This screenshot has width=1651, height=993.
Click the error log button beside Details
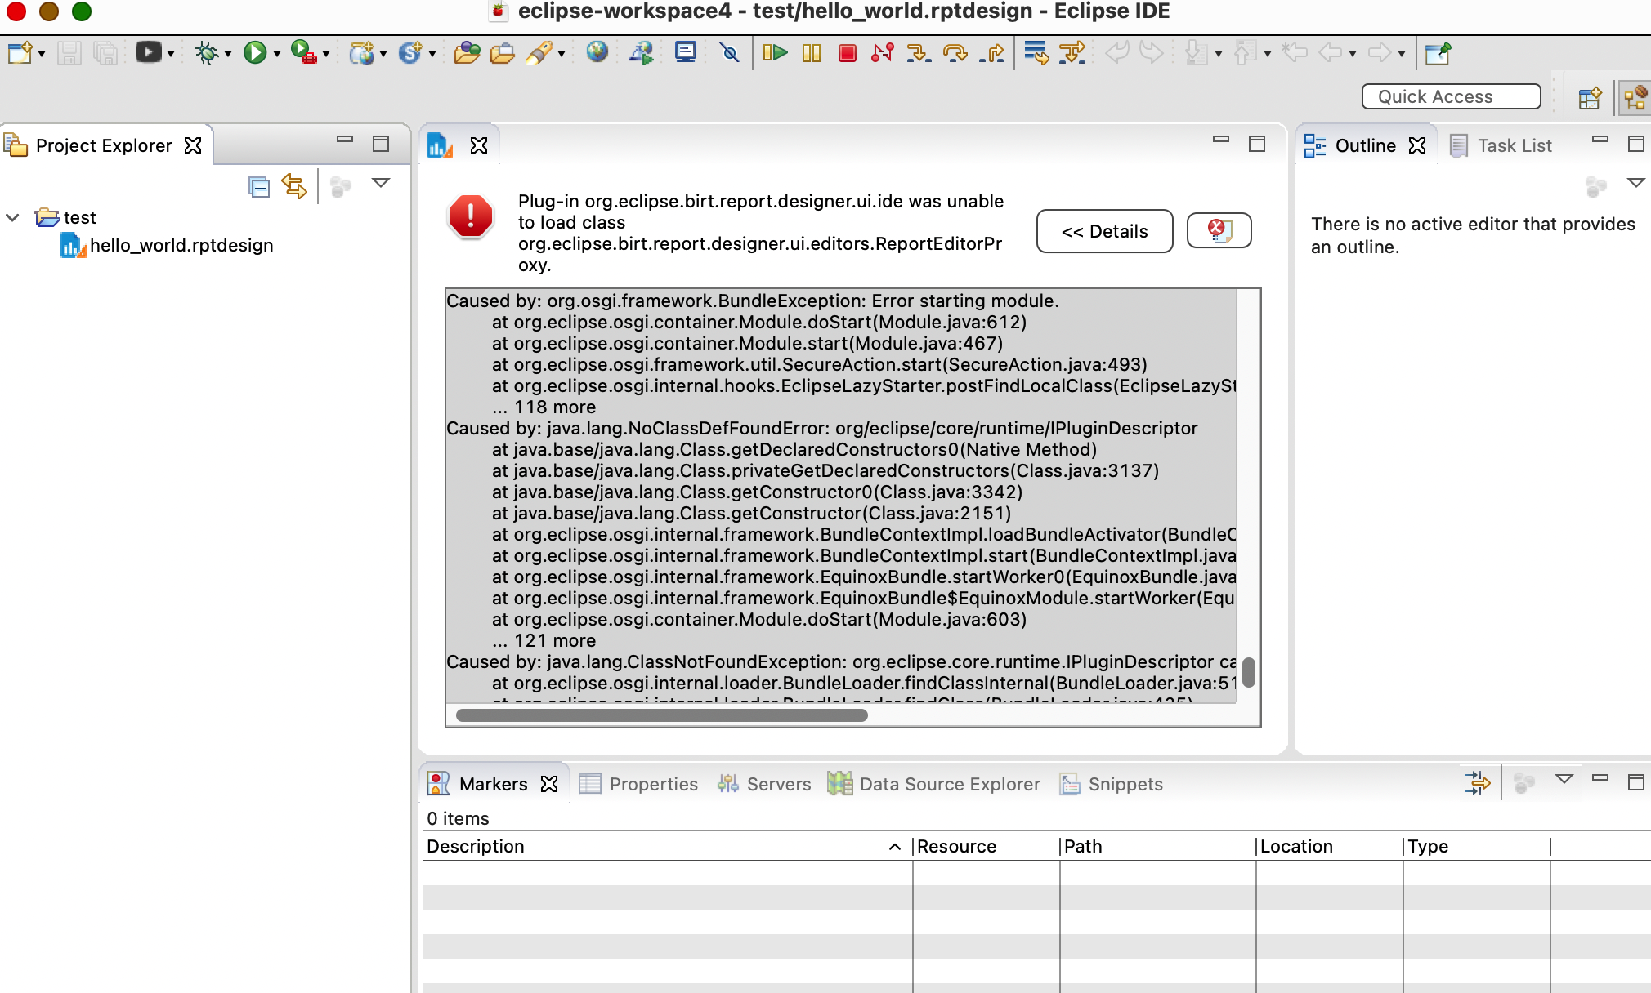tap(1219, 230)
